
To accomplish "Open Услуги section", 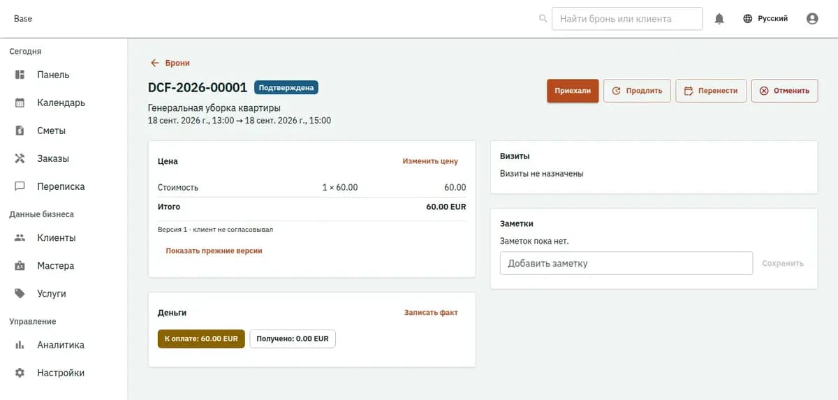I will [x=64, y=294].
